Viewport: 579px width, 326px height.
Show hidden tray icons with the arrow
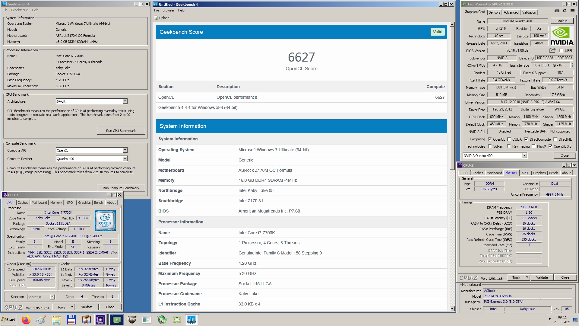[550, 319]
